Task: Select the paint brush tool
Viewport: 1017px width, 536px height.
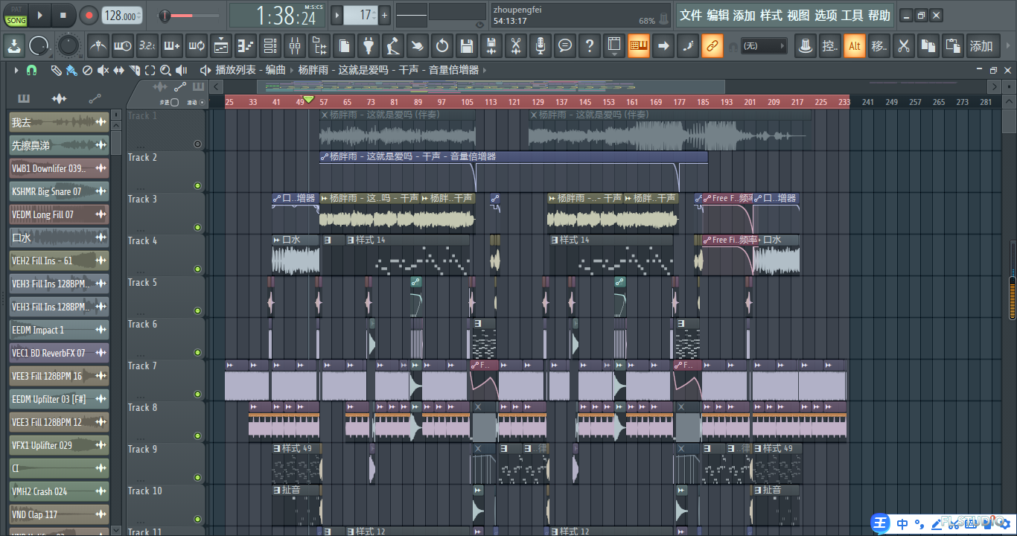Action: 71,70
